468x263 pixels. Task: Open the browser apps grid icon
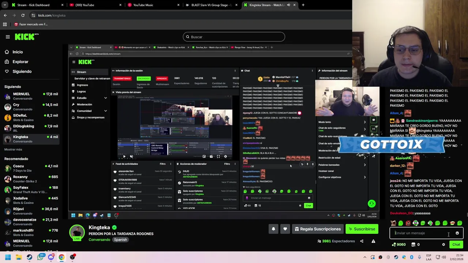5,24
